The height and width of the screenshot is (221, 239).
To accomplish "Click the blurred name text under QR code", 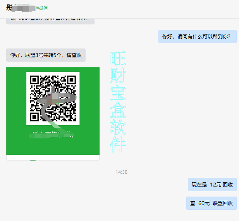I will (x=53, y=135).
